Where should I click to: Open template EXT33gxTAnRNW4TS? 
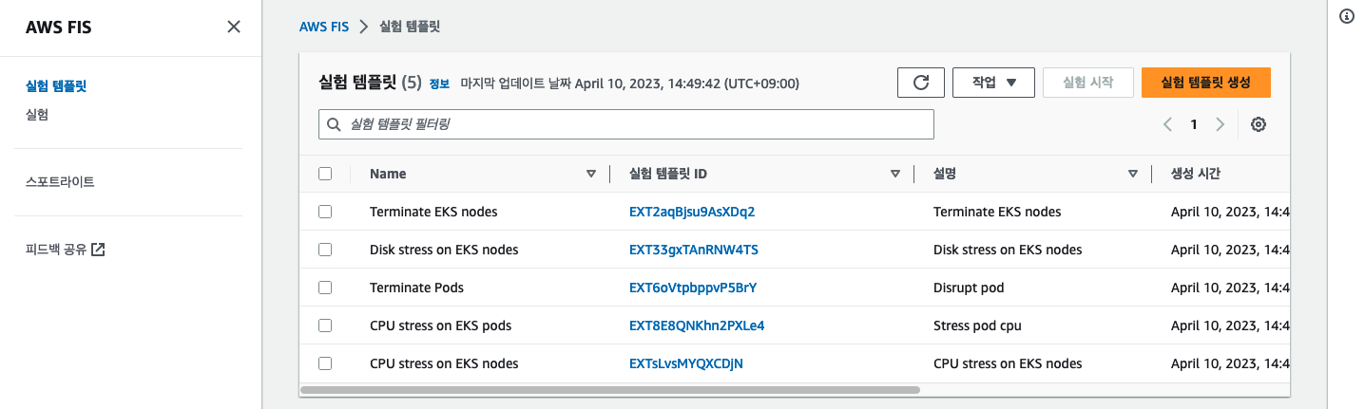coord(694,250)
